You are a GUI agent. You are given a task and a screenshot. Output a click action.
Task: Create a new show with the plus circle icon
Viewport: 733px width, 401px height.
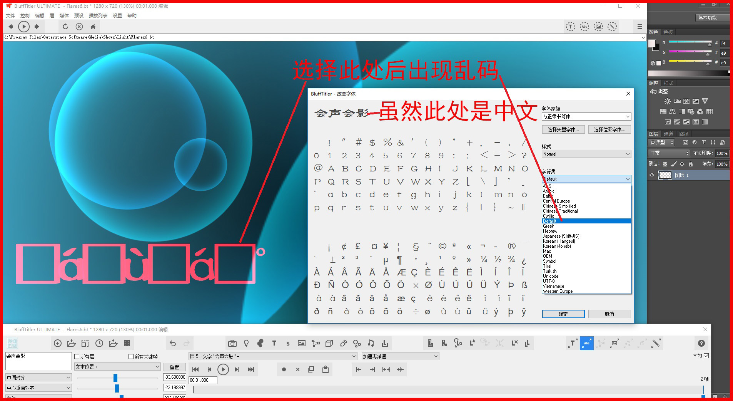(58, 343)
